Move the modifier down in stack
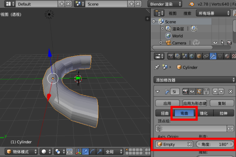Screen dimensions: 236x157 [221, 91]
